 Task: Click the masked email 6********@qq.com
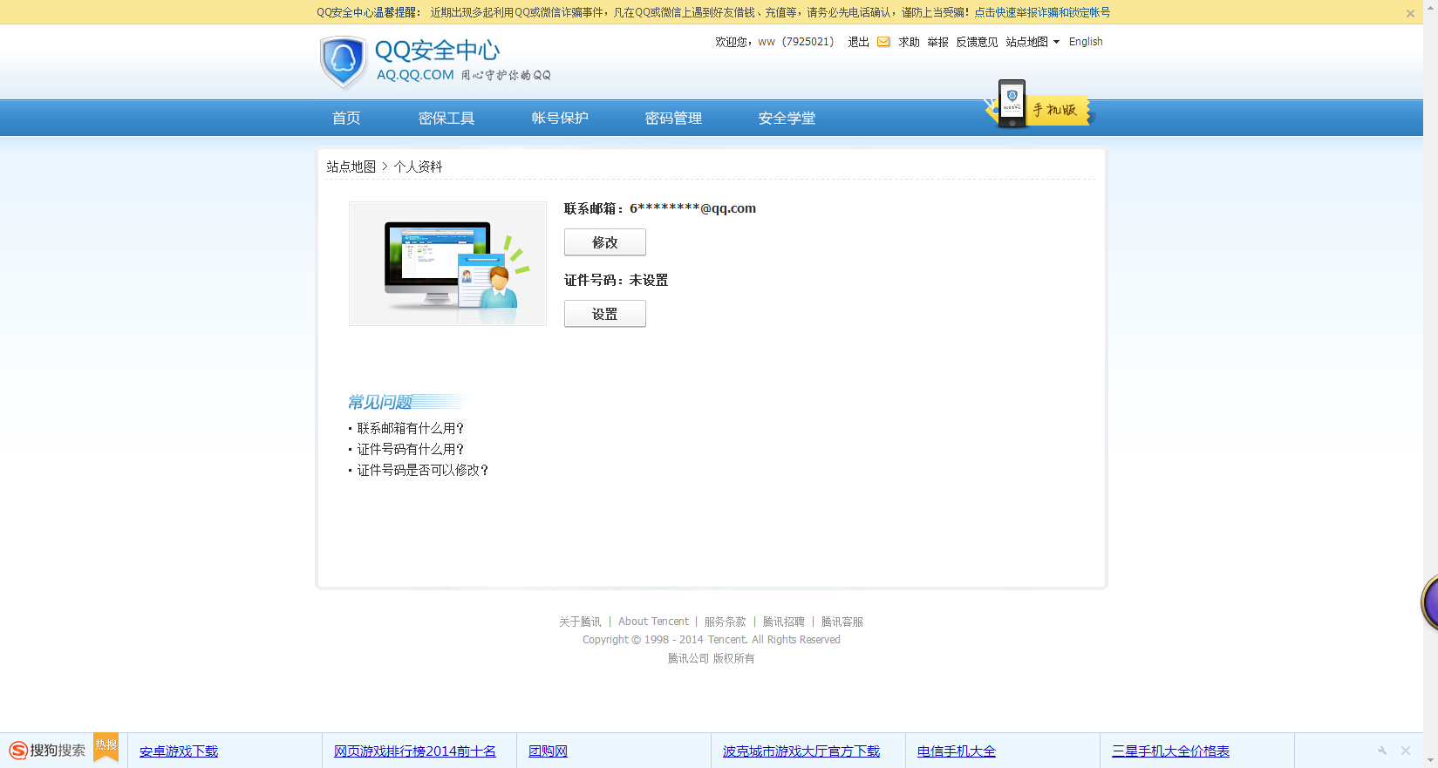[693, 208]
